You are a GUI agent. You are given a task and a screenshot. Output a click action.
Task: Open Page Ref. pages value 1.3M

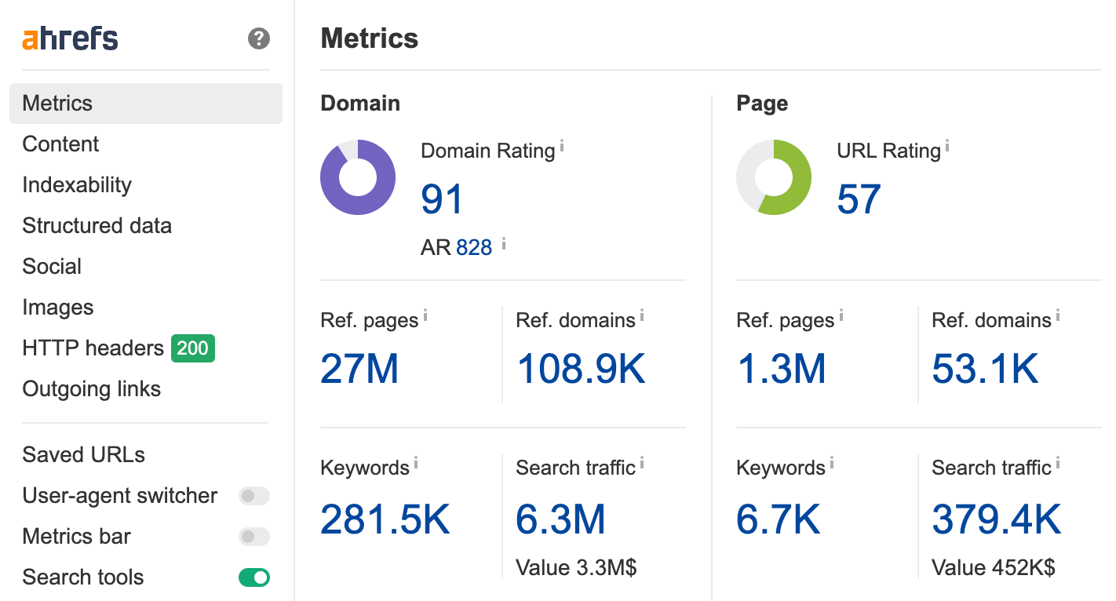(x=781, y=369)
